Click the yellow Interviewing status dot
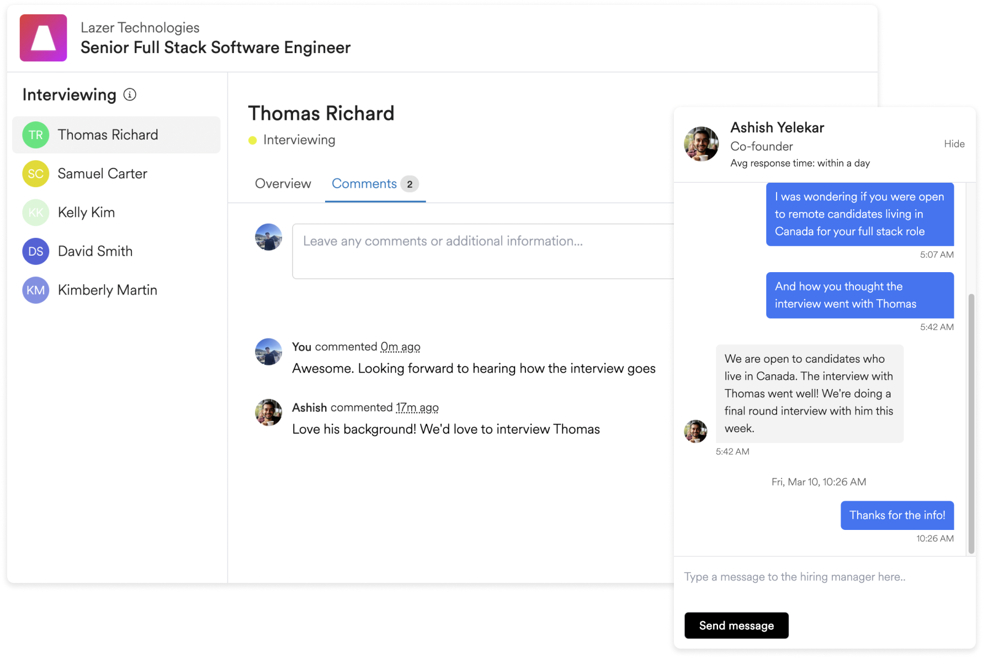Image resolution: width=983 pixels, height=658 pixels. coord(253,140)
